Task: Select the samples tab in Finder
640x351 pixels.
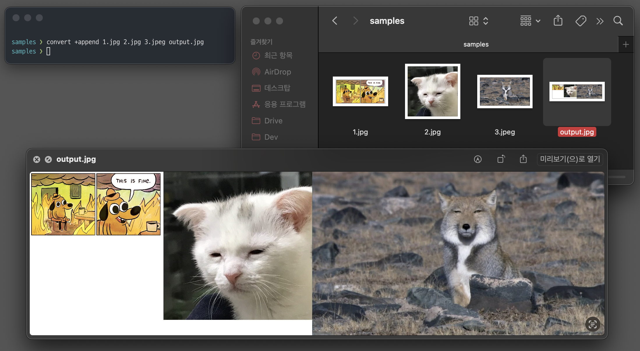Action: [476, 45]
